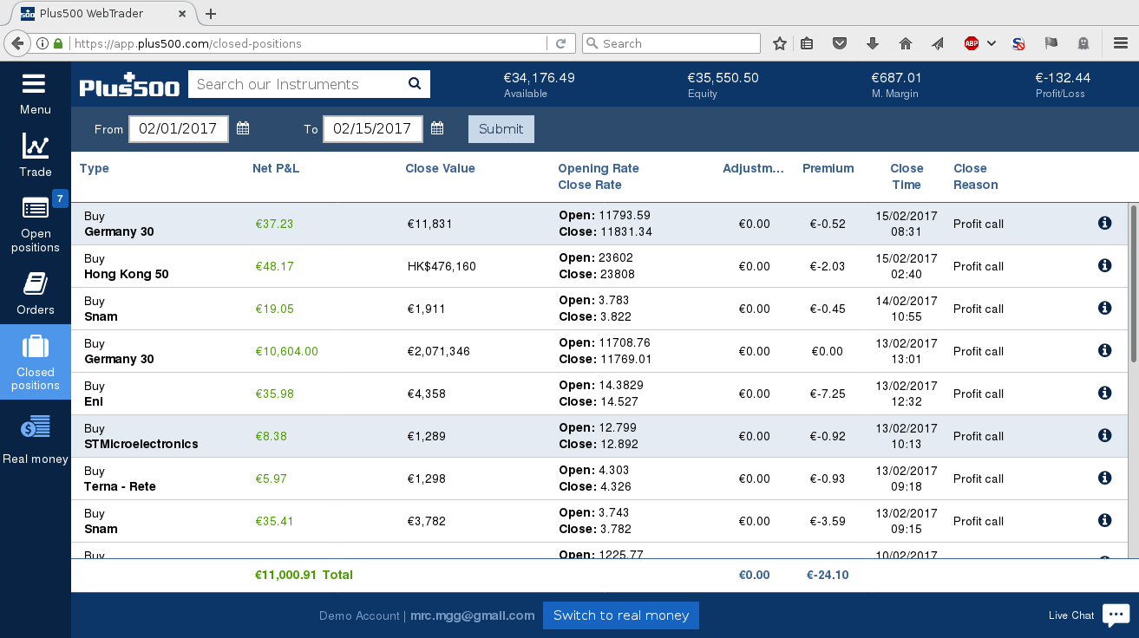Click the account email mrc.mgg@gmail.com
The width and height of the screenshot is (1139, 638).
(x=473, y=615)
